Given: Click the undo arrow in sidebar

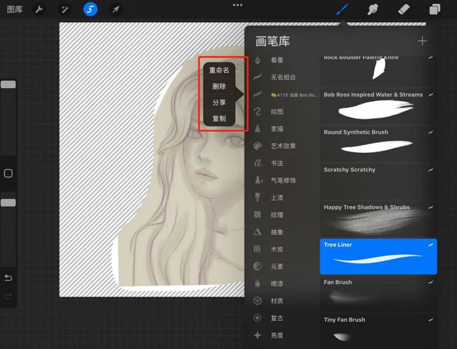Looking at the screenshot, I should (x=8, y=278).
